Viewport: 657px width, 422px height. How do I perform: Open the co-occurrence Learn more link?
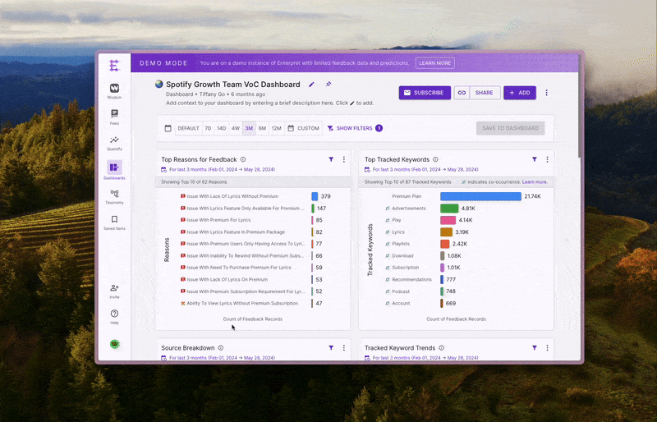[x=535, y=182]
